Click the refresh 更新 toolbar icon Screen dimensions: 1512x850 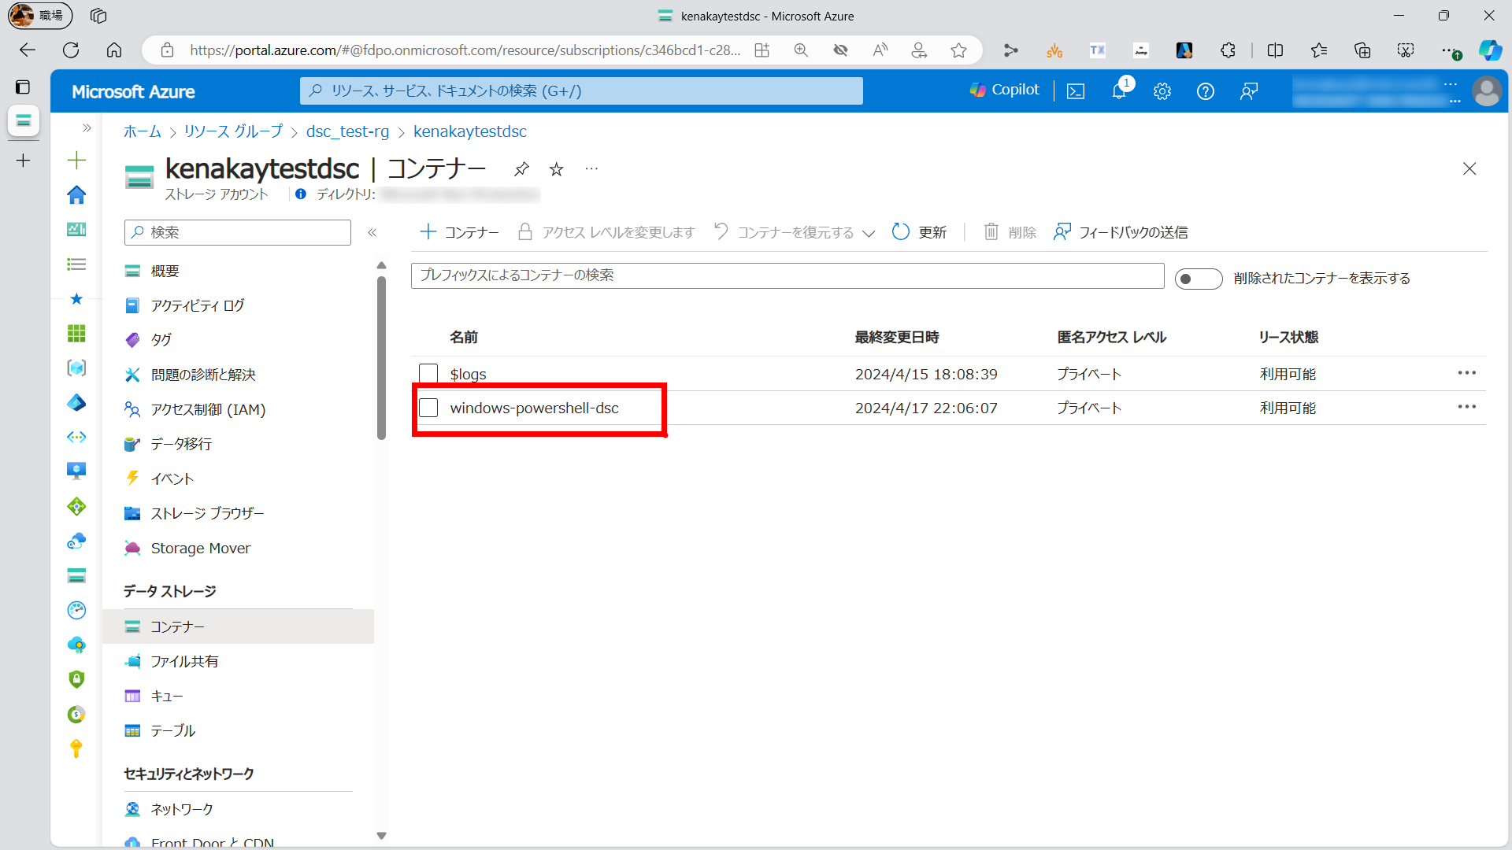pyautogui.click(x=901, y=231)
